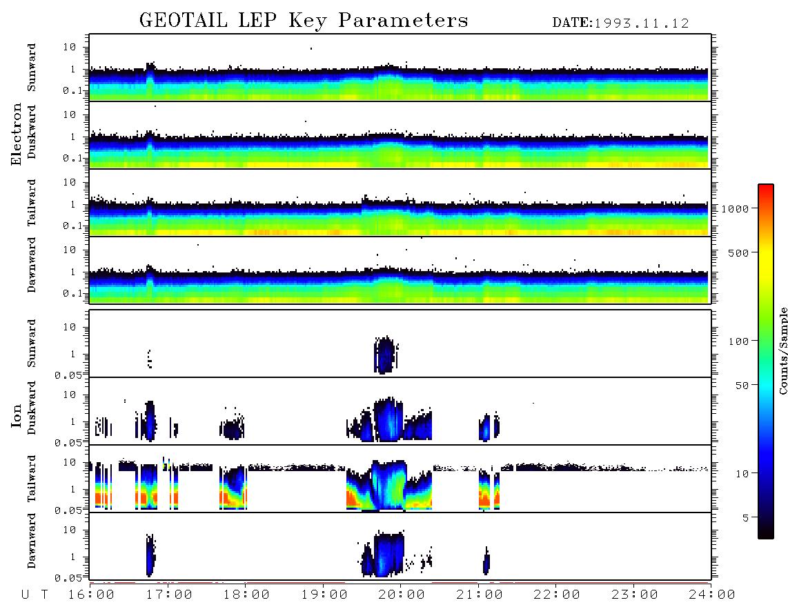The width and height of the screenshot is (788, 607).
Task: Click the Electron Duskward panel label
Action: click(32, 132)
